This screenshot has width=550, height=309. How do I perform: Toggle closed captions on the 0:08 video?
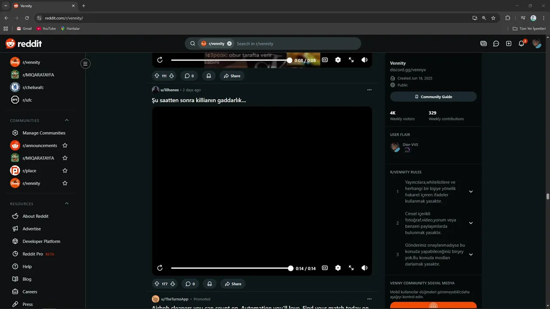325,60
